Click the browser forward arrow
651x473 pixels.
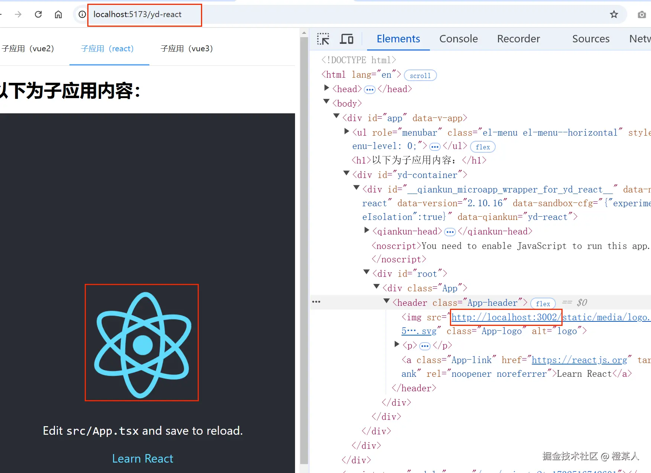coord(18,14)
